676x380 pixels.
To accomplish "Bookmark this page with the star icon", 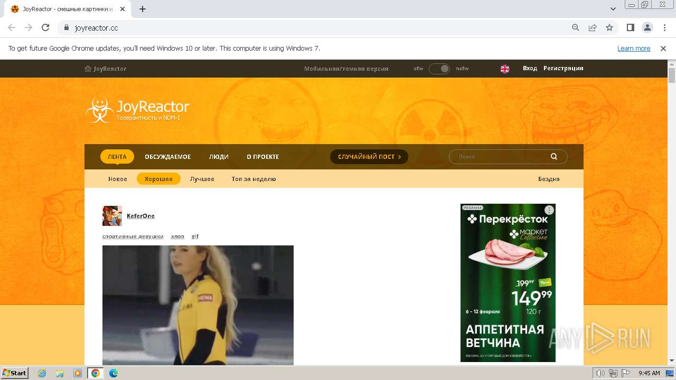I will coord(609,28).
